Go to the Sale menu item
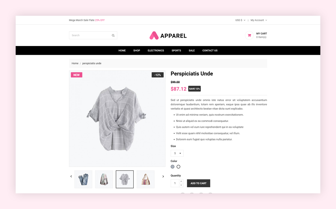336x209 pixels. [x=192, y=51]
